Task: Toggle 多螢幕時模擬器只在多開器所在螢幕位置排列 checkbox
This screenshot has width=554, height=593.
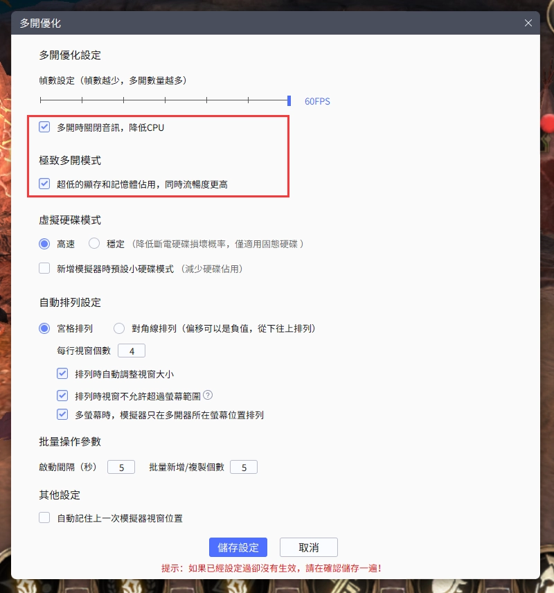Action: 62,414
